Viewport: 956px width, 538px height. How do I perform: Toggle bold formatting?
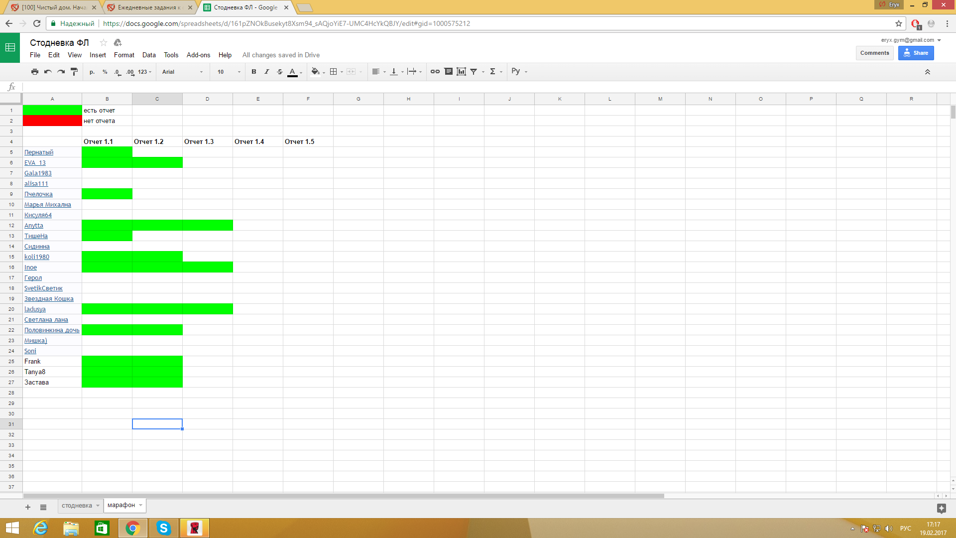click(x=254, y=72)
